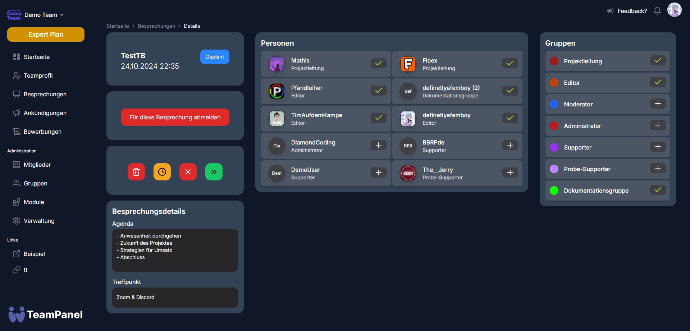Add the Moderator group via plus
Viewport: 690px width, 331px height.
tap(658, 104)
